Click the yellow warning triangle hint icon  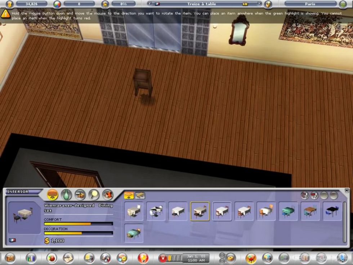[5, 14]
